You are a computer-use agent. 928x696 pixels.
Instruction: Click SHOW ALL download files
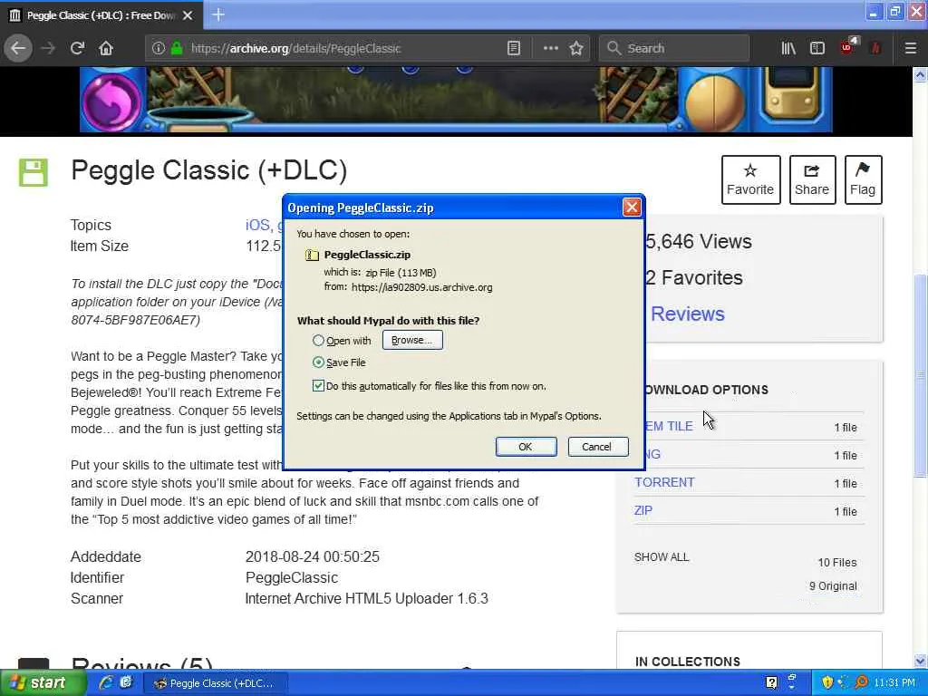pos(661,557)
